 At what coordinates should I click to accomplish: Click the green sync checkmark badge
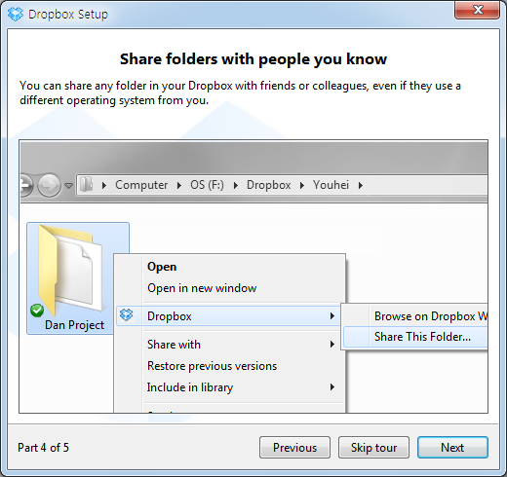tap(37, 311)
